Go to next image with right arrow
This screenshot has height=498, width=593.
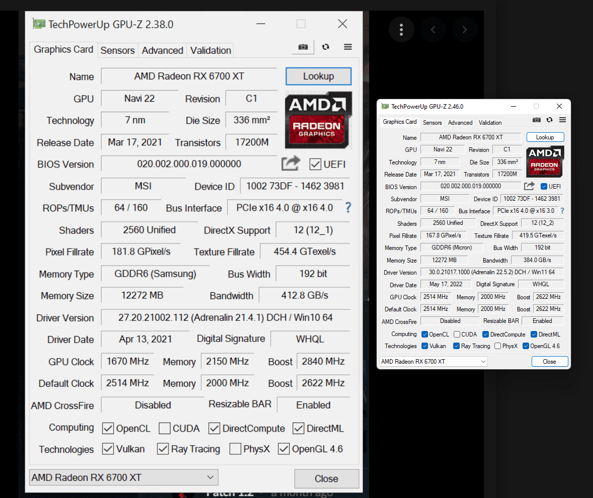465,30
